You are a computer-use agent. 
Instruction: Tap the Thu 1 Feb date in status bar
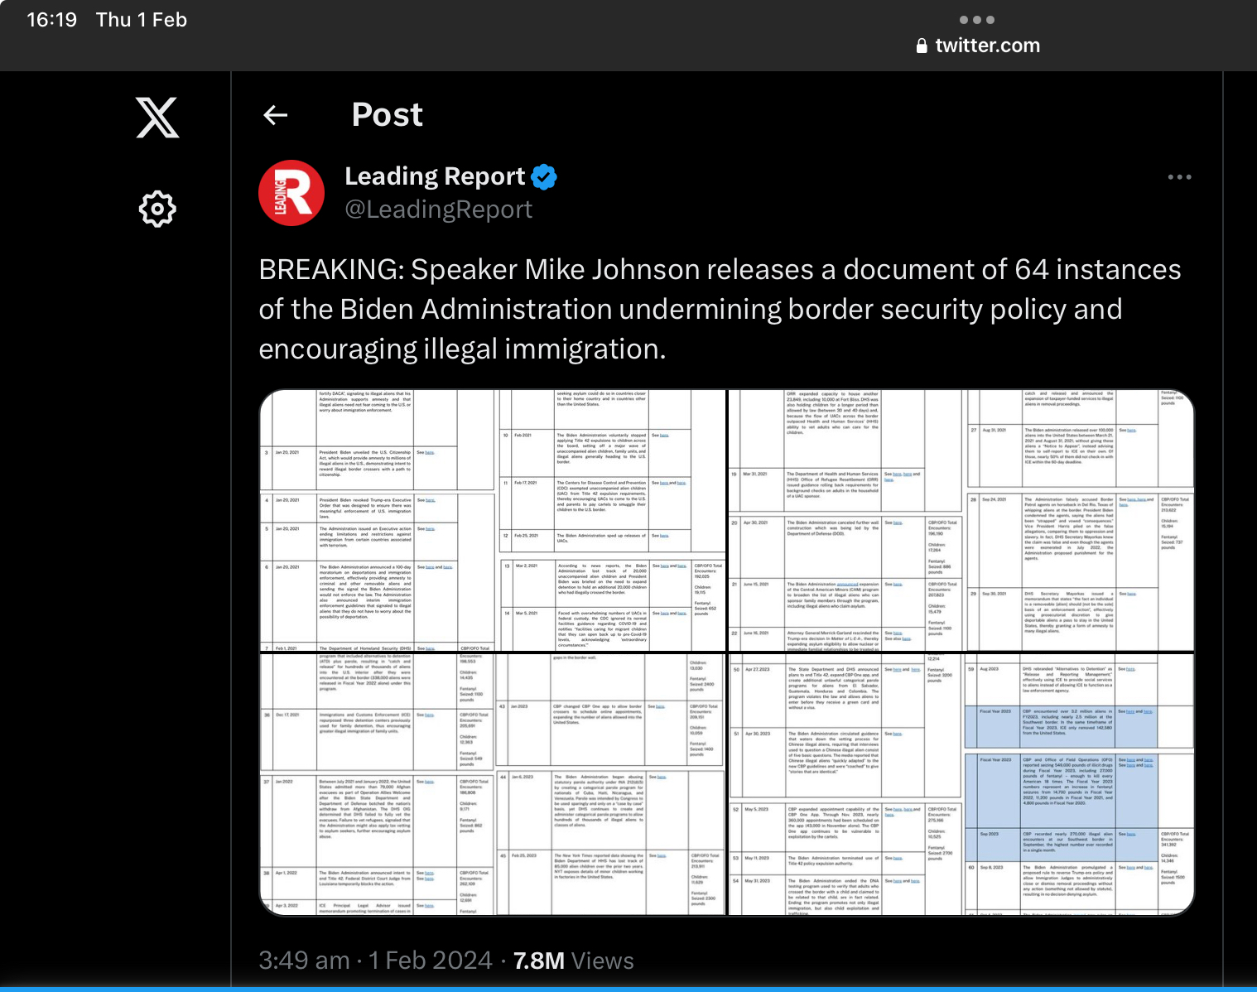pos(142,20)
